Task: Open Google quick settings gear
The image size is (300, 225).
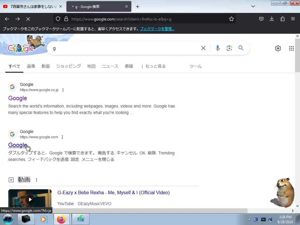Action: [x=278, y=48]
